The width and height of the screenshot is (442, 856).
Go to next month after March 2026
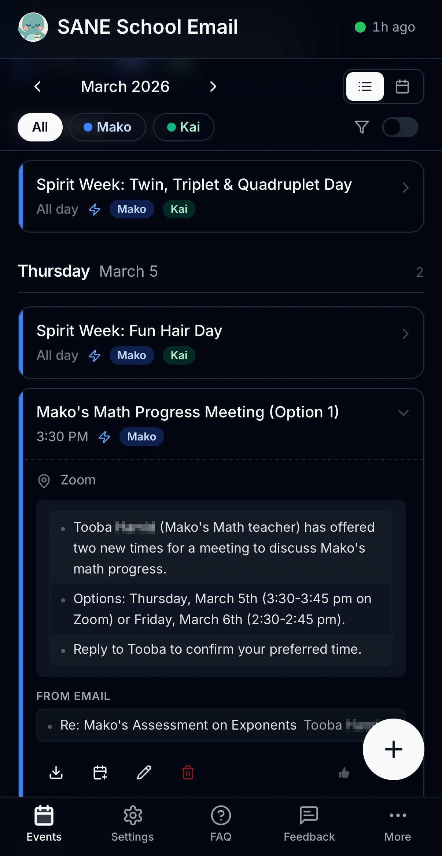point(213,87)
